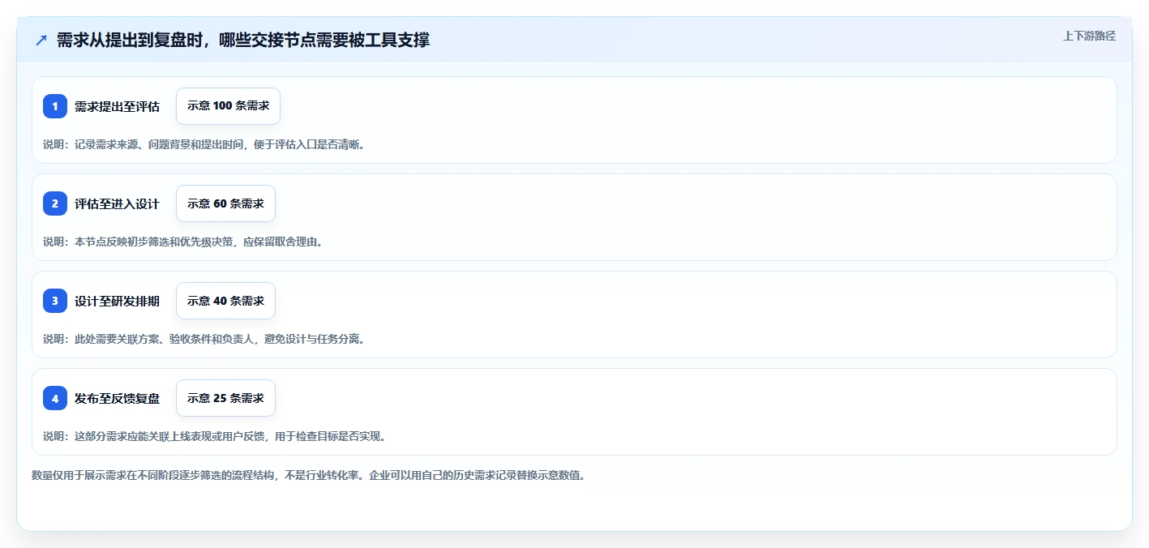1149x548 pixels.
Task: Click the step 4 number badge
Action: 55,398
